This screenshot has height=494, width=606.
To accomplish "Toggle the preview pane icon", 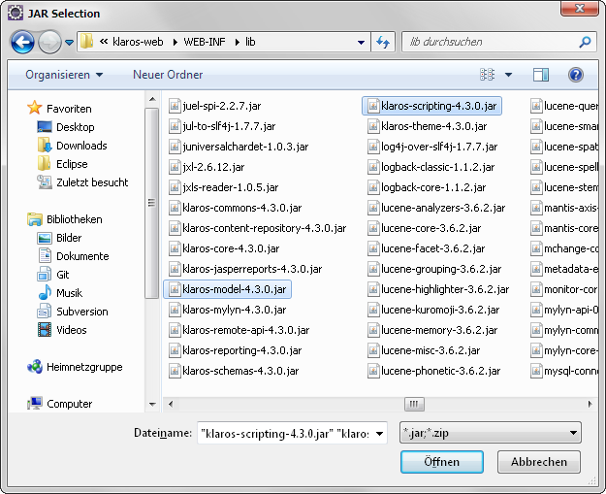I will pyautogui.click(x=541, y=75).
